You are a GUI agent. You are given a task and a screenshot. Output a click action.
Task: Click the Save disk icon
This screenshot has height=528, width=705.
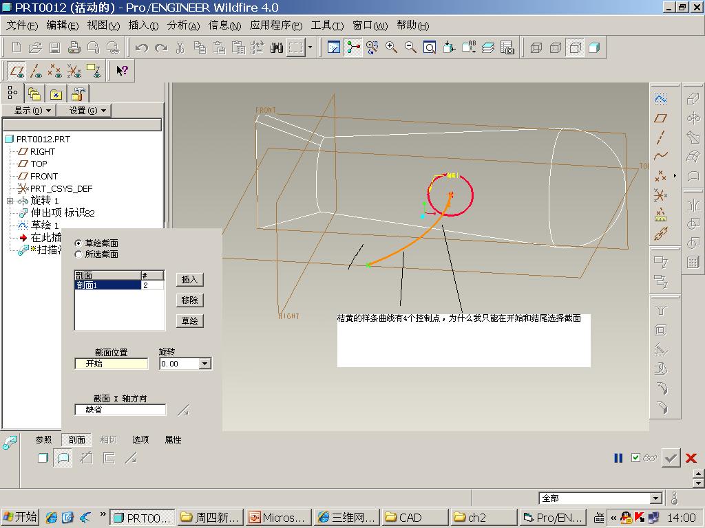pyautogui.click(x=54, y=47)
